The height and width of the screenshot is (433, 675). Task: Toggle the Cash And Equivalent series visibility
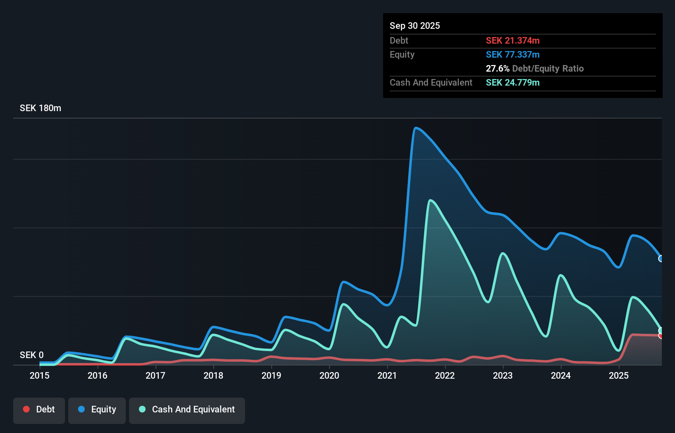point(187,410)
